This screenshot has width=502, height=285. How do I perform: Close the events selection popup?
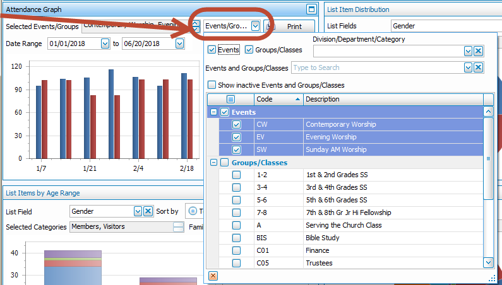(x=213, y=276)
